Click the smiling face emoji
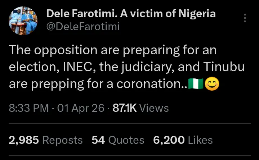This screenshot has width=259, height=160. [212, 84]
